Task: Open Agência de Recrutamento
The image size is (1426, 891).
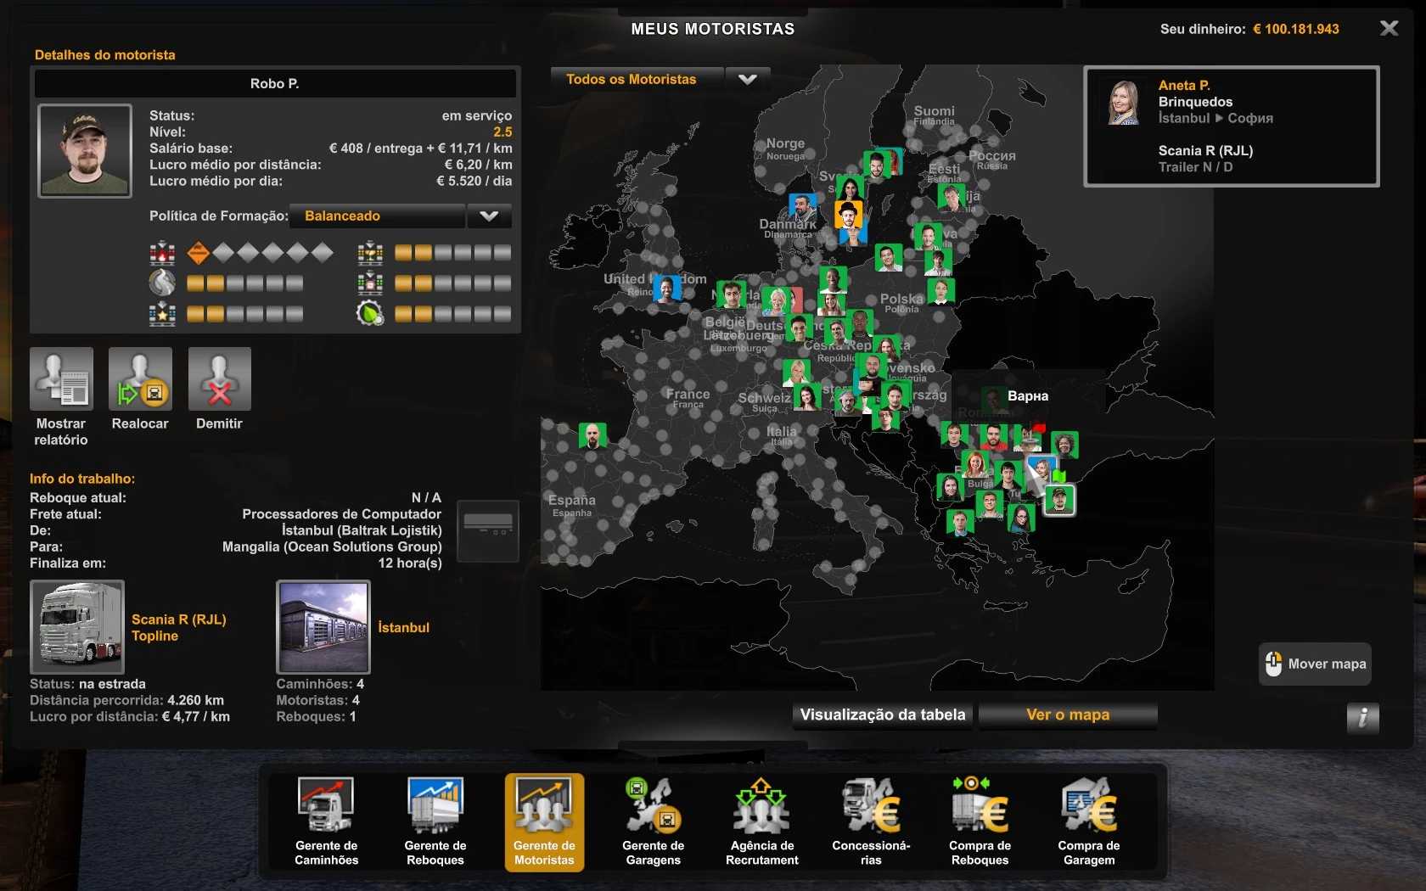Action: (x=761, y=821)
